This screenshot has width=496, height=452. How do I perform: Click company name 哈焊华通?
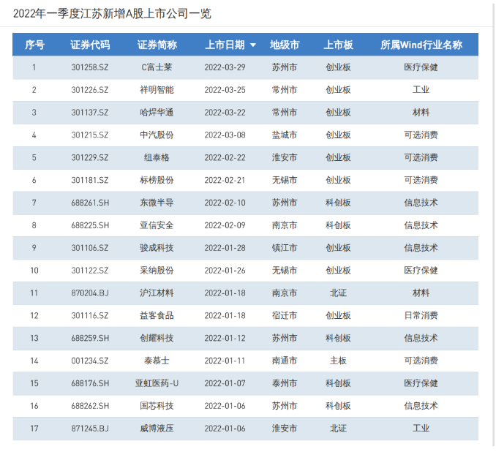(x=157, y=113)
